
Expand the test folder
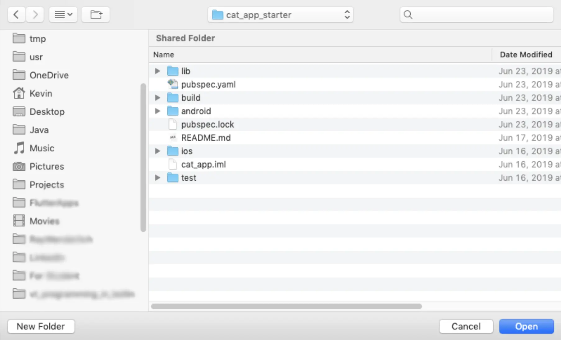(158, 178)
